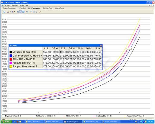The image size is (155, 124).
Task: Click the chart type gallery icon
Action: 8,12
